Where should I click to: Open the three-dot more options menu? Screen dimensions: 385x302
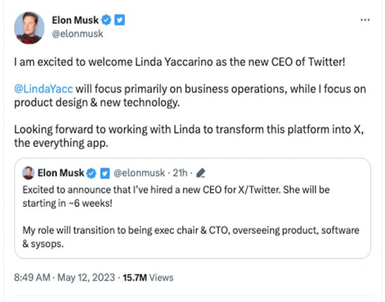(365, 20)
